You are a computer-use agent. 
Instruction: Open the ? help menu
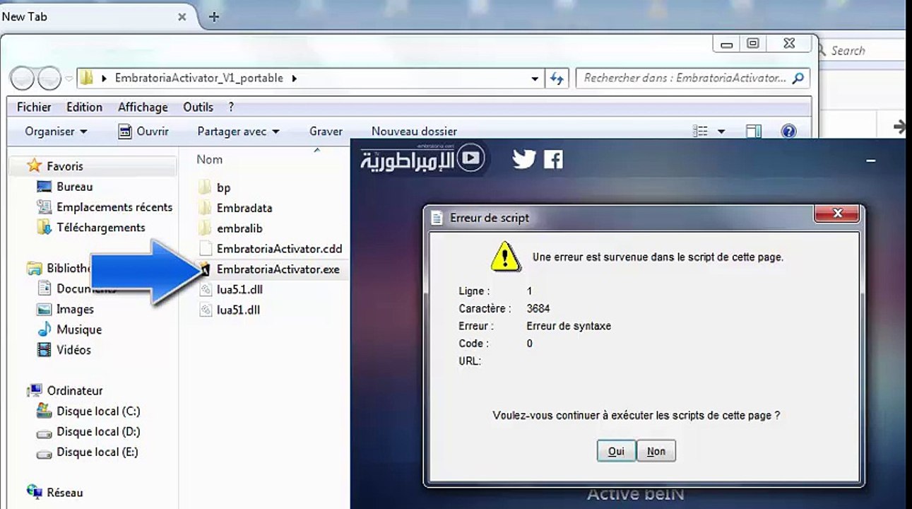click(231, 107)
